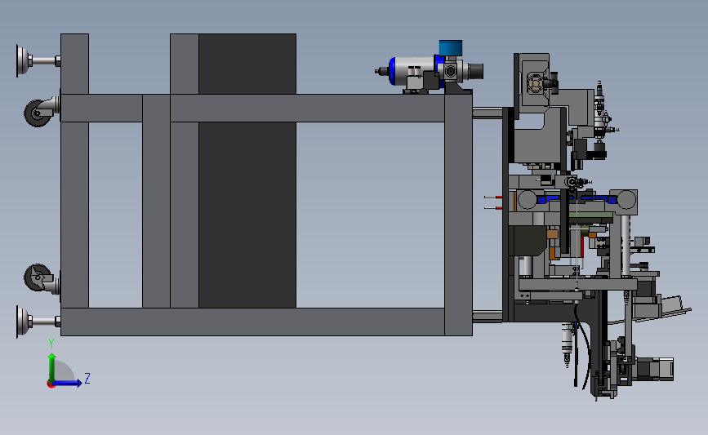Select the bottom horizontal beam of the frame
708x435 pixels.
[252, 322]
